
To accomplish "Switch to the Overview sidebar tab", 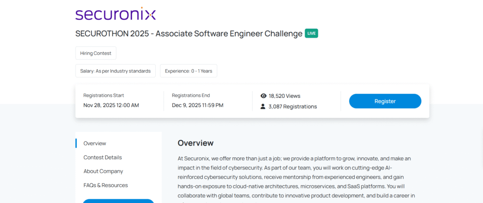I will click(95, 143).
